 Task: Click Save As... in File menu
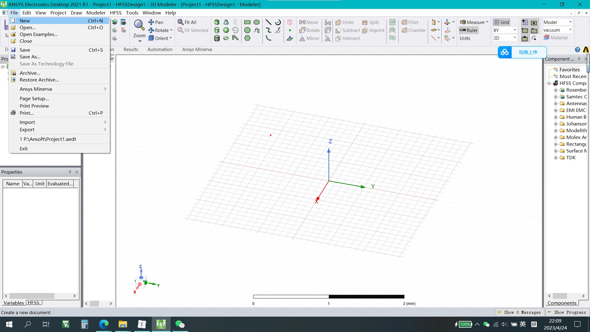(x=30, y=57)
